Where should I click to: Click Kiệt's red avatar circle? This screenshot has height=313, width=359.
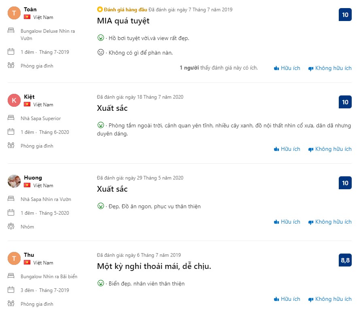(14, 100)
